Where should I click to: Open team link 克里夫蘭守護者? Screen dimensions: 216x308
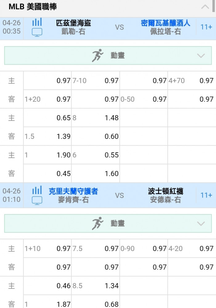point(73,191)
